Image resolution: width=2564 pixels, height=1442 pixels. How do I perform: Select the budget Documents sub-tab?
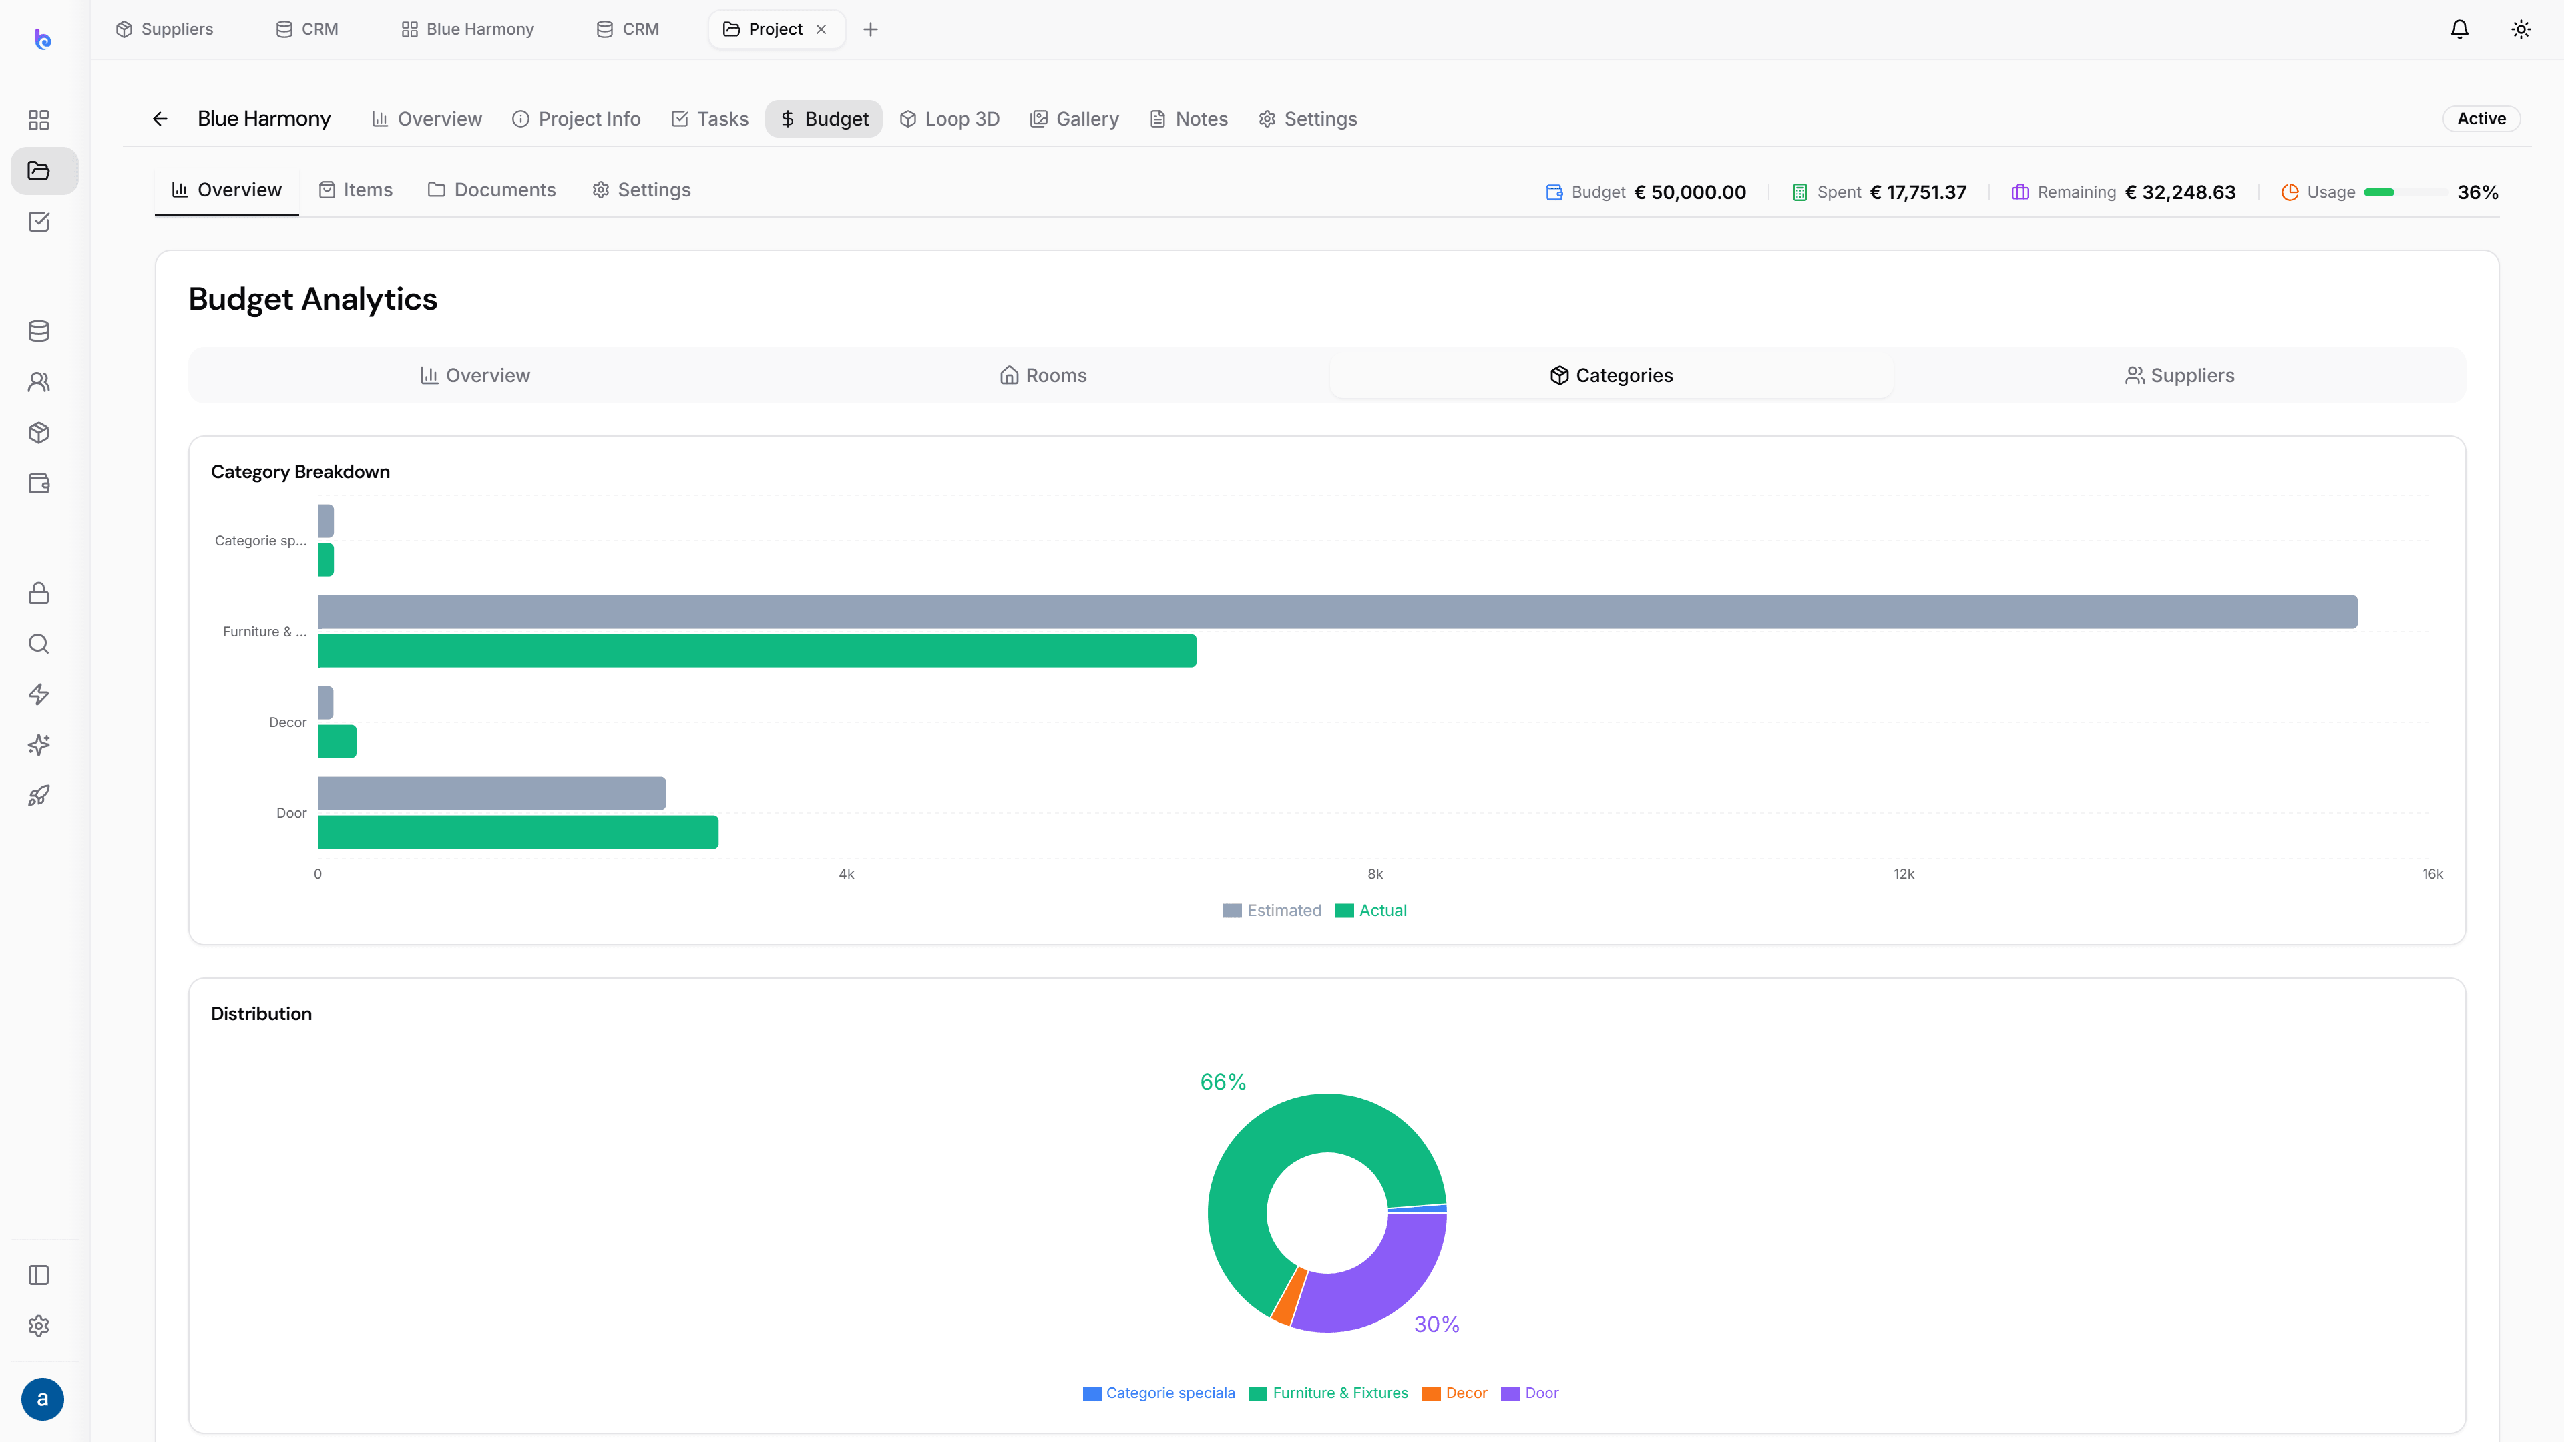click(x=491, y=189)
